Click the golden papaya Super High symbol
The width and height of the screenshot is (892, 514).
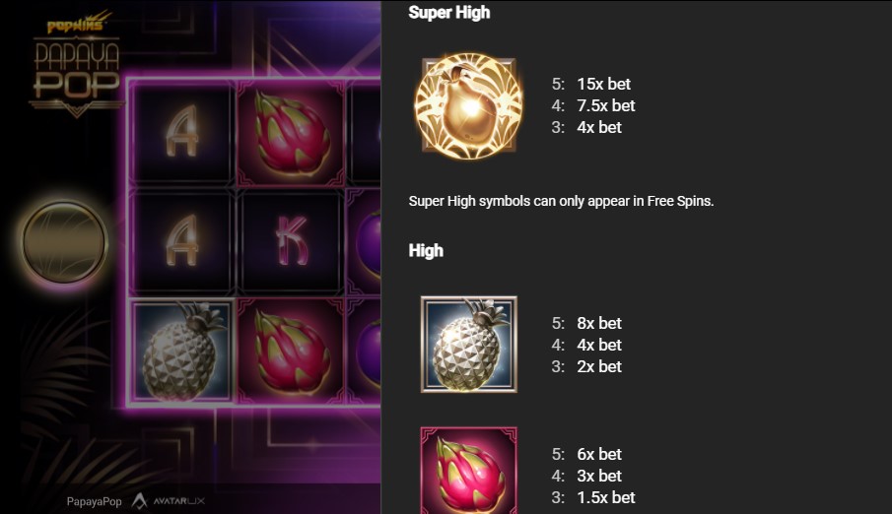tap(469, 105)
